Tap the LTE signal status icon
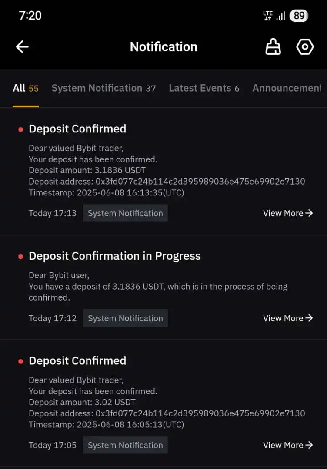This screenshot has width=327, height=469. pyautogui.click(x=268, y=16)
